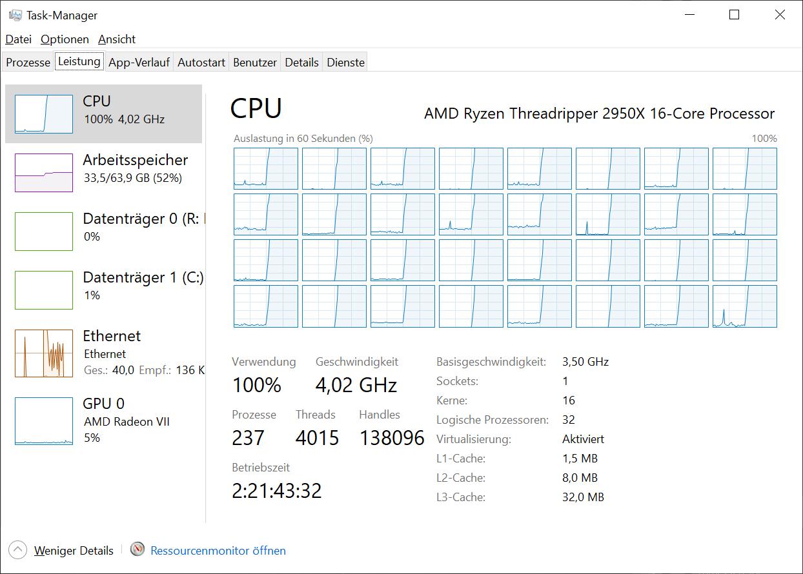Click the Handles count 138096
The height and width of the screenshot is (574, 803).
(x=392, y=439)
